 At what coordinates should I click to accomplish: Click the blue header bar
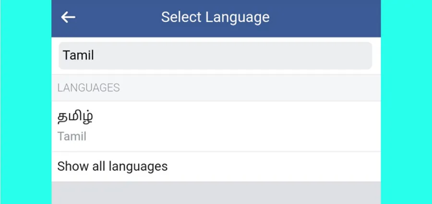coord(216,18)
